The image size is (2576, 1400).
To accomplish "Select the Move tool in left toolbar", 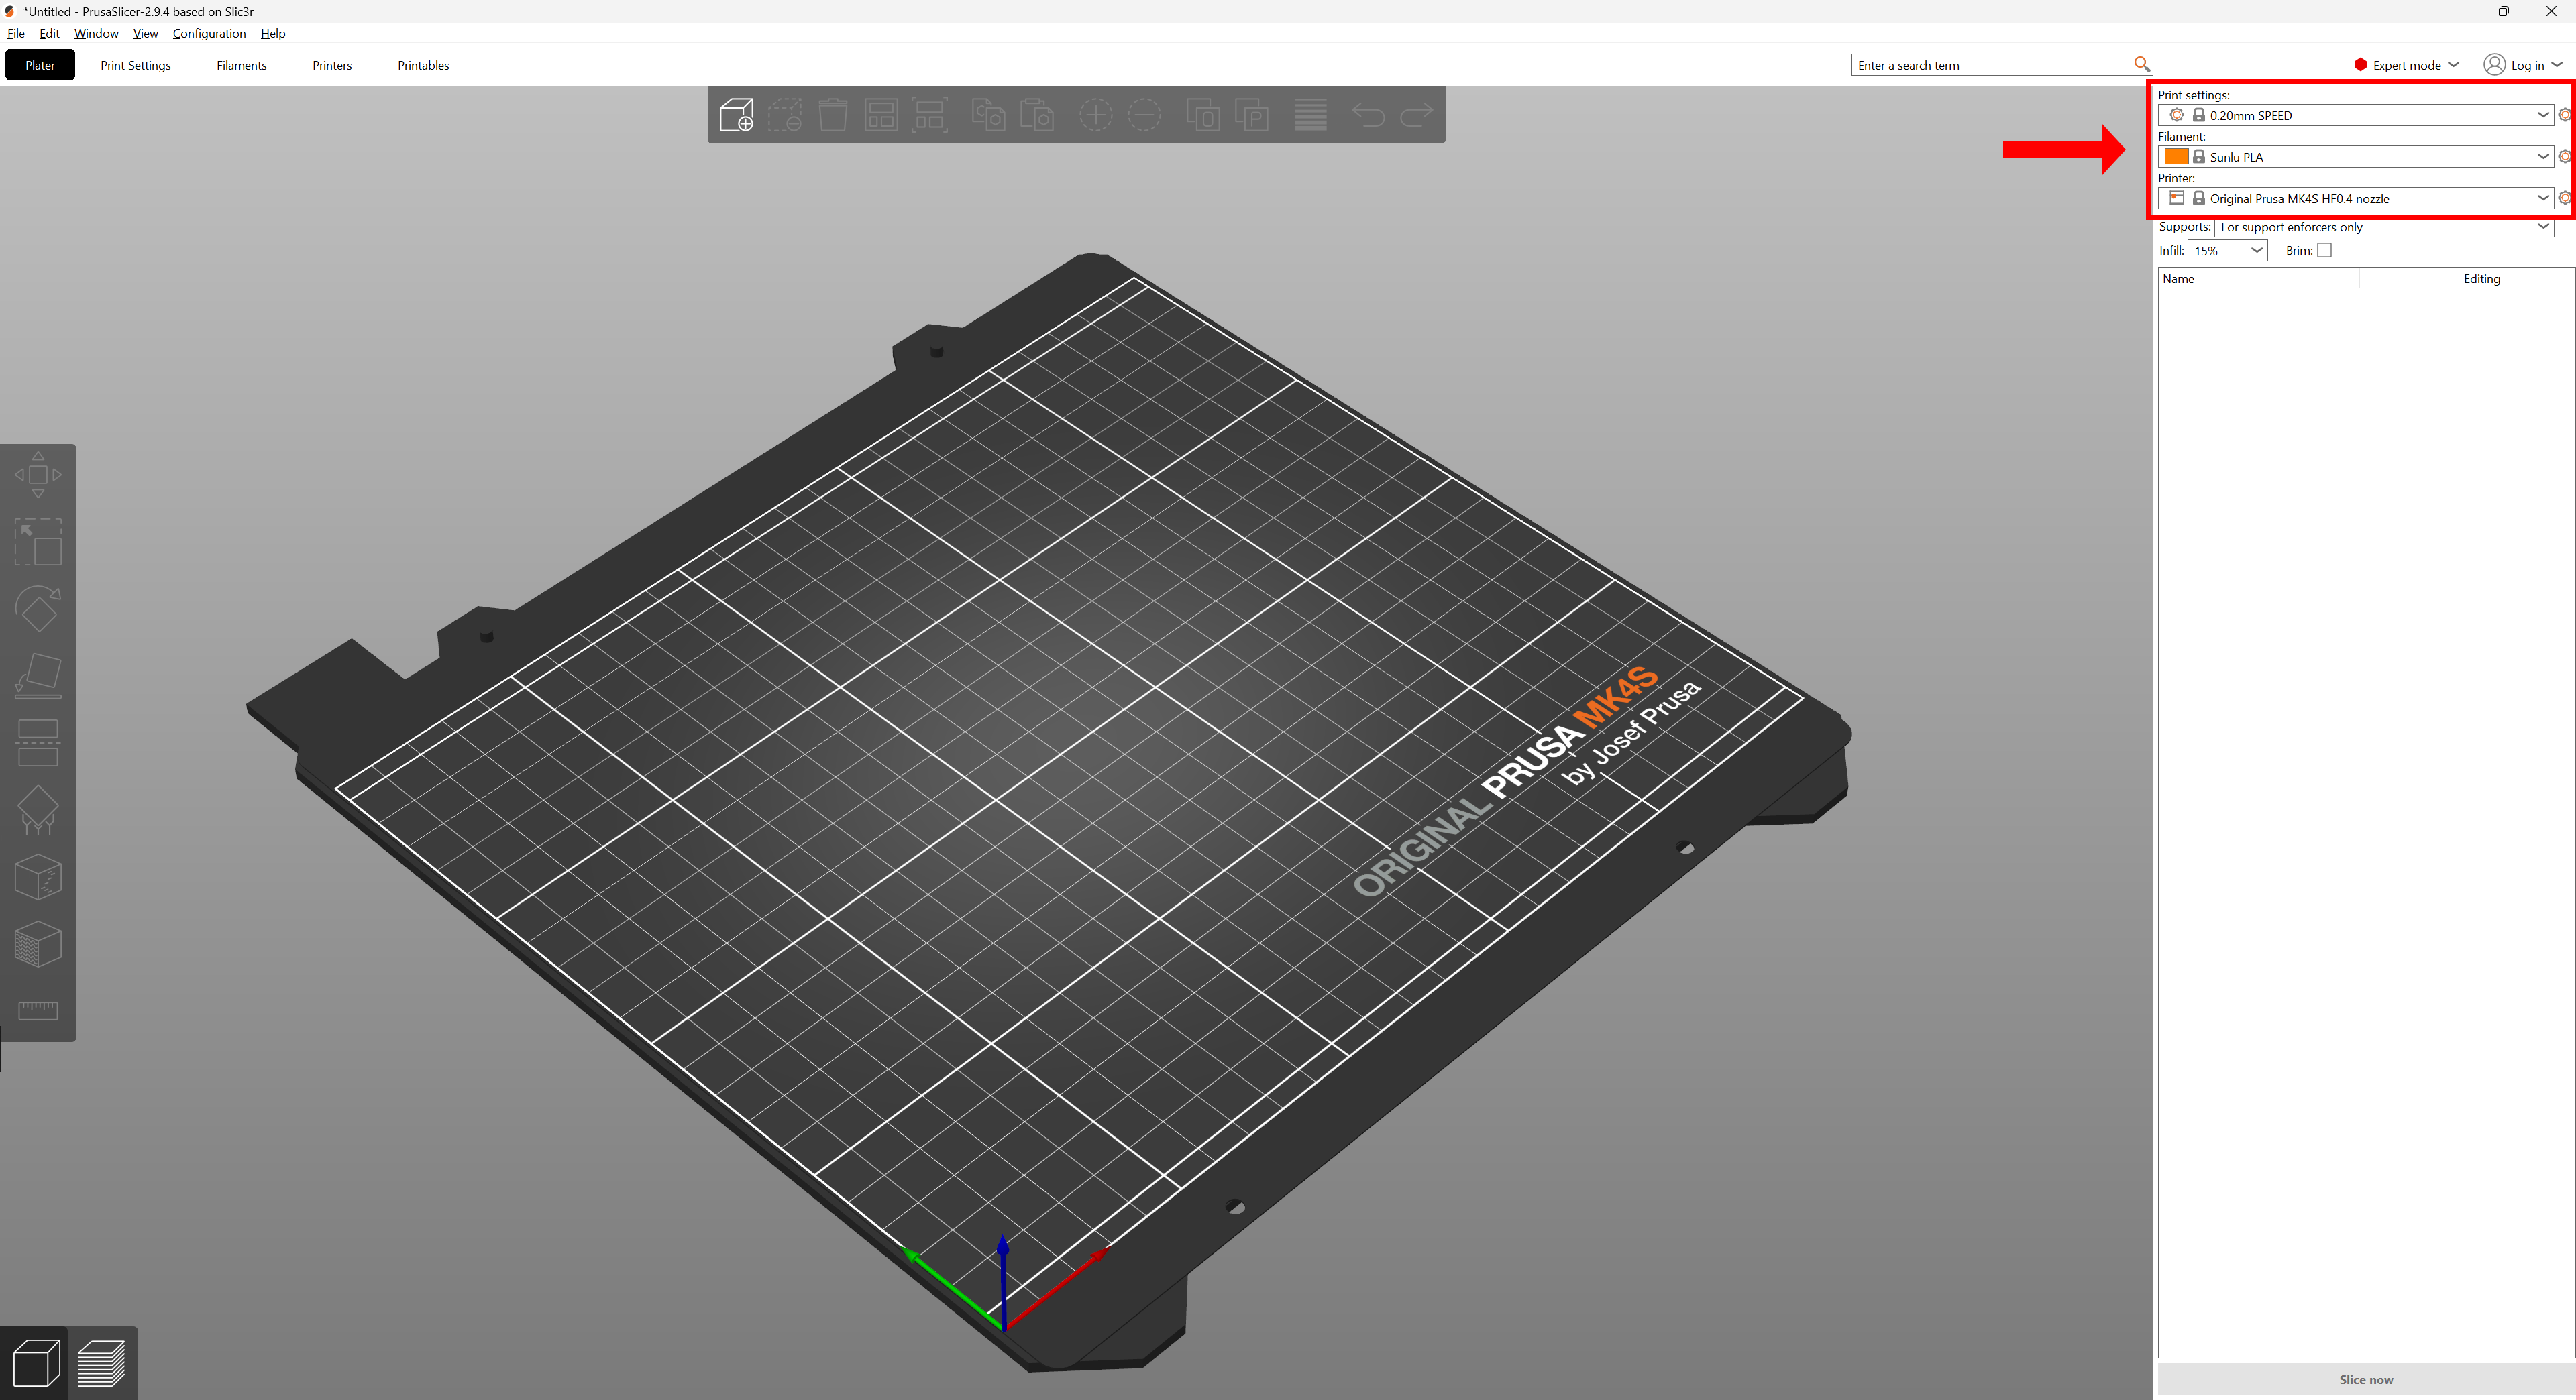I will click(x=38, y=475).
